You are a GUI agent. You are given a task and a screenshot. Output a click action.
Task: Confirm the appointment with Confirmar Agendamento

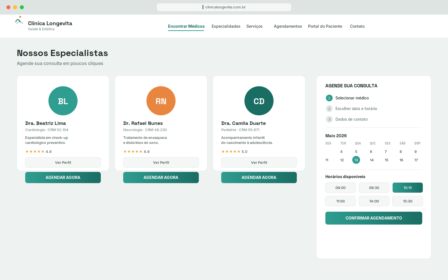(374, 218)
